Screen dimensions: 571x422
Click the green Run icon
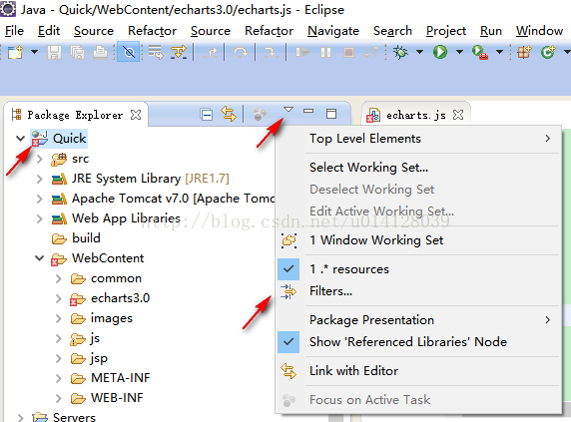click(440, 52)
